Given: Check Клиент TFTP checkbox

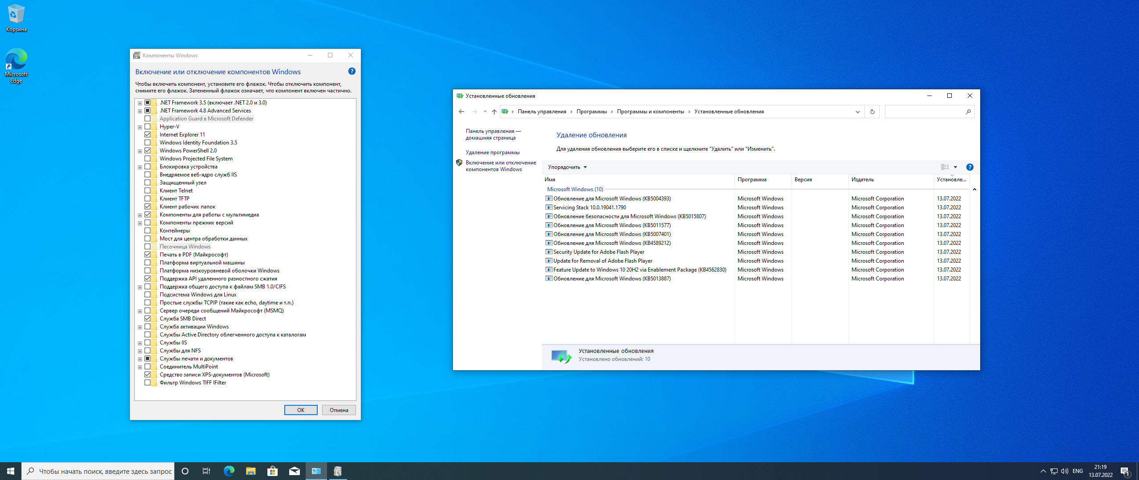Looking at the screenshot, I should pyautogui.click(x=147, y=199).
